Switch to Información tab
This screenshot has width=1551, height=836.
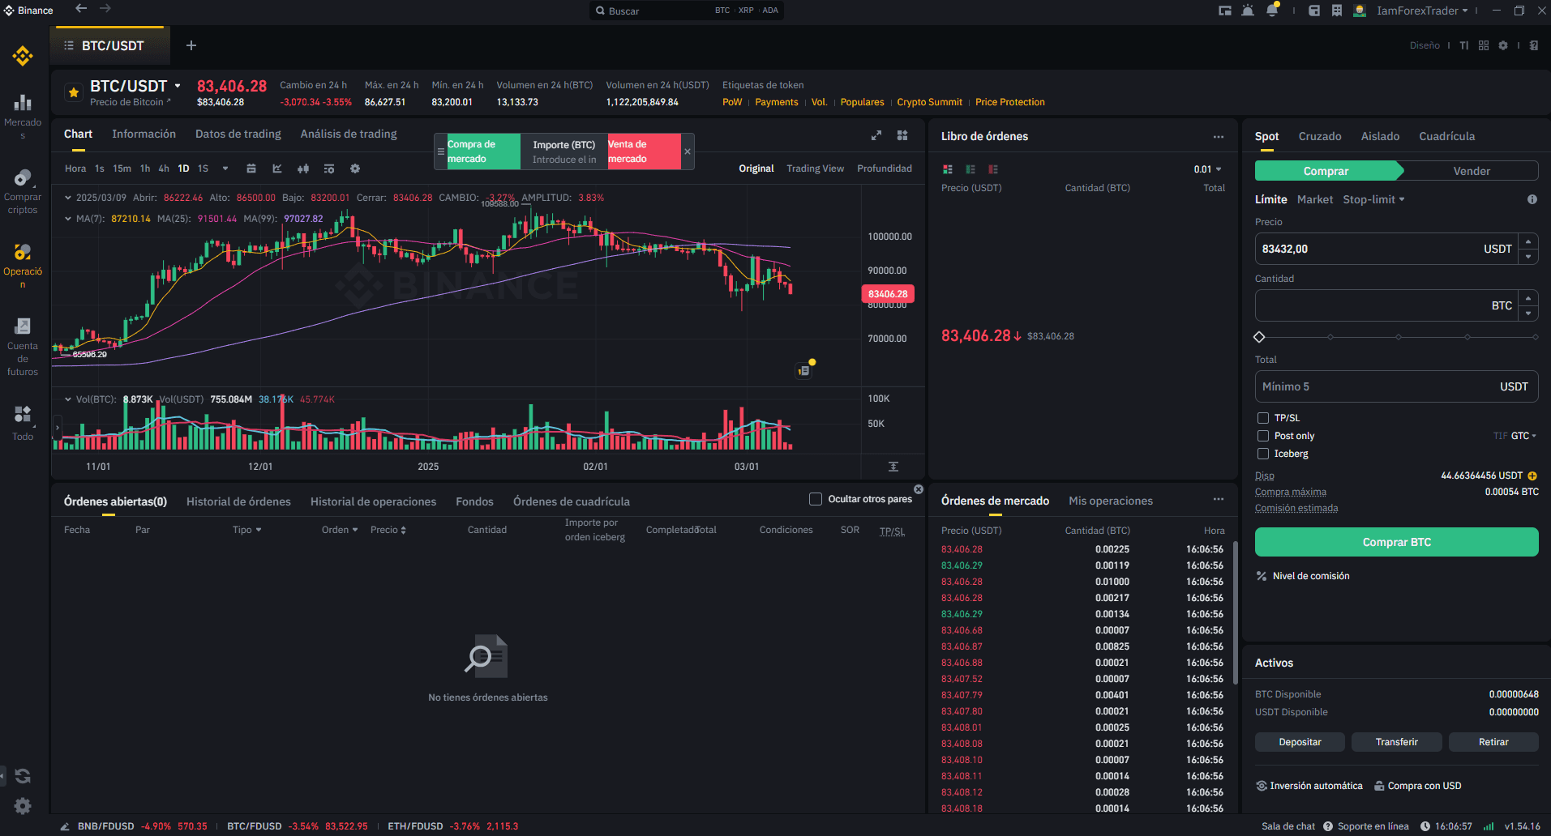tap(144, 134)
